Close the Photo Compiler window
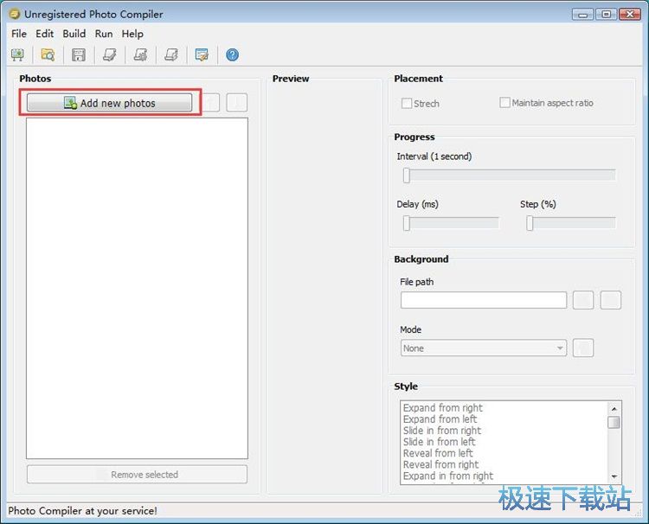The width and height of the screenshot is (649, 524). coord(630,14)
